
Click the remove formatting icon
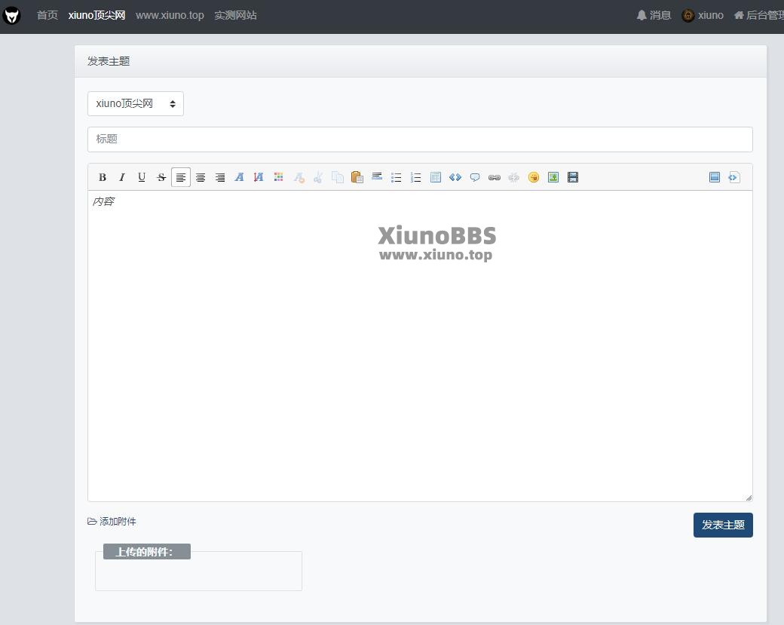click(299, 177)
